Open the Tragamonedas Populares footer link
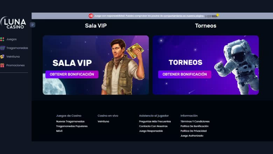Viewport: 273px width, 154px height. (x=72, y=126)
